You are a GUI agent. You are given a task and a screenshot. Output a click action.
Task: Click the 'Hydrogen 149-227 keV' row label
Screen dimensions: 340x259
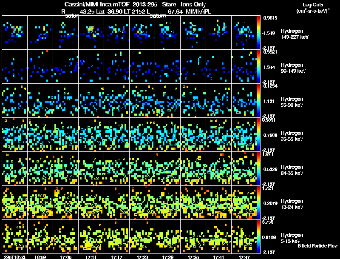point(295,34)
